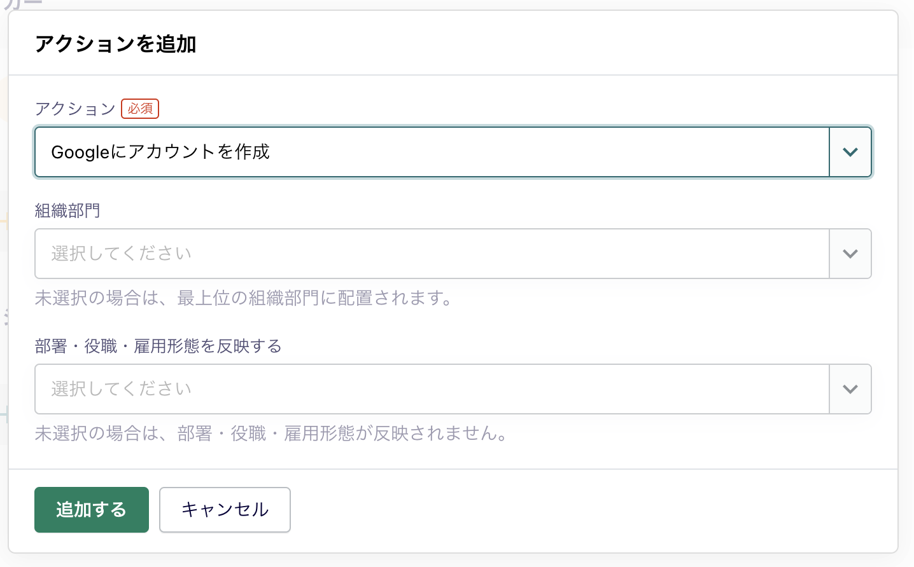Click the 部署・役職・雇用形態を反映する label
The width and height of the screenshot is (914, 567).
[x=158, y=346]
